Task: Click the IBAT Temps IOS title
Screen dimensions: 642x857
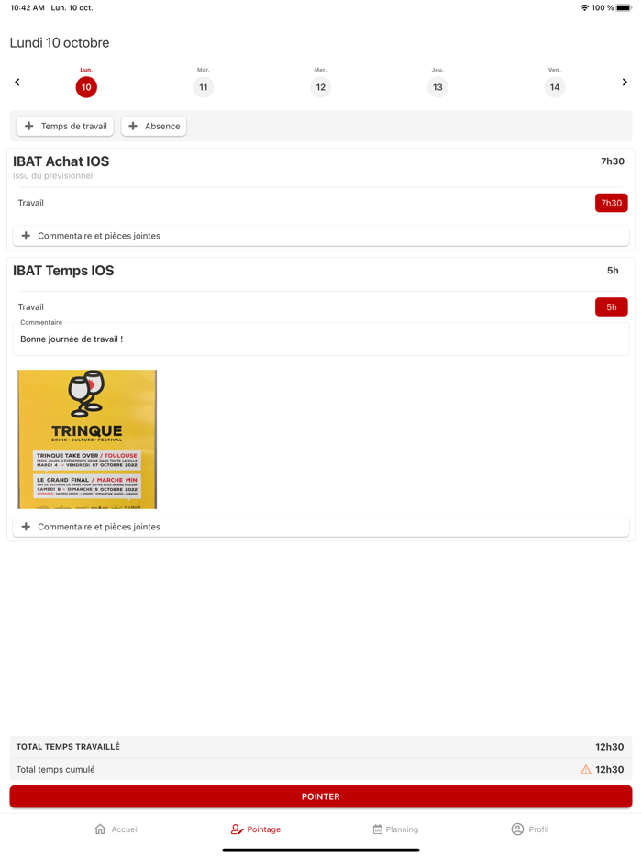Action: tap(63, 271)
